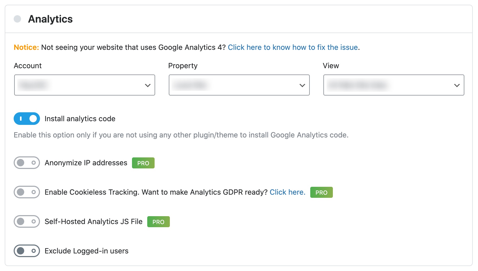
Task: Enable Cookieless Tracking toggle
Action: [x=27, y=192]
